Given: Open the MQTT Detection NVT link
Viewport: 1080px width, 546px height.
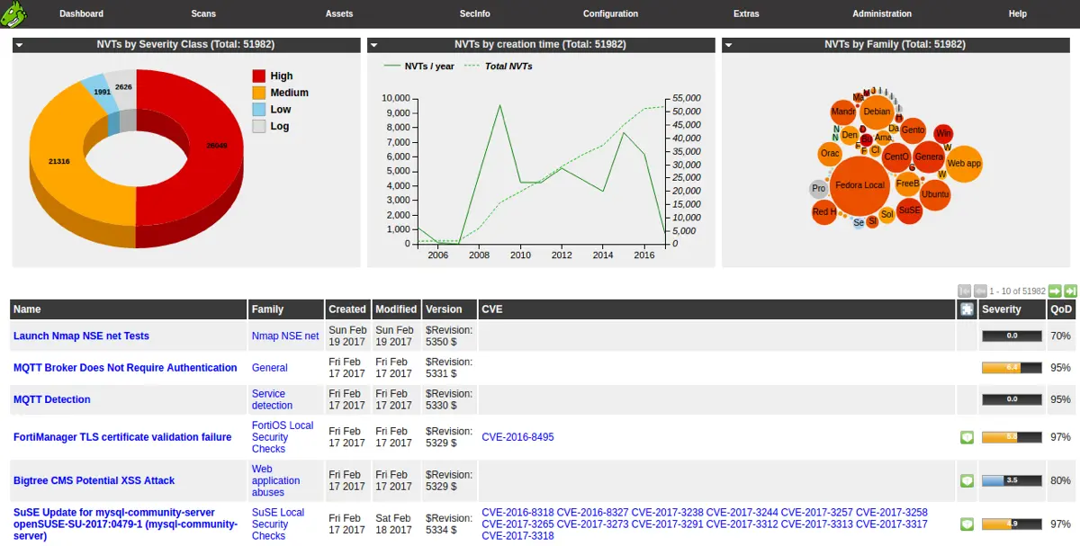Looking at the screenshot, I should pyautogui.click(x=51, y=399).
